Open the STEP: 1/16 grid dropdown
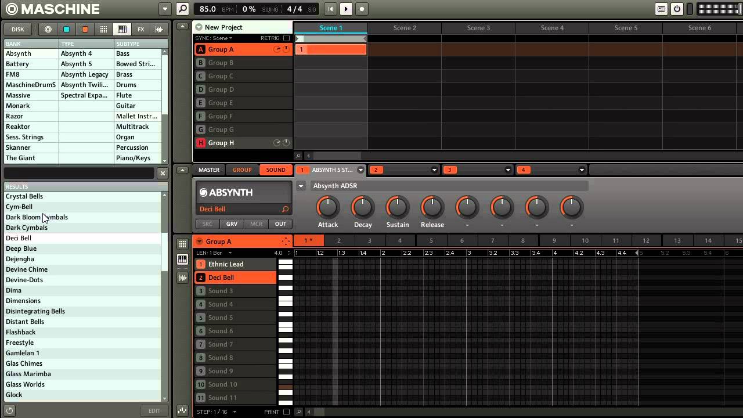This screenshot has height=418, width=743. pos(217,412)
